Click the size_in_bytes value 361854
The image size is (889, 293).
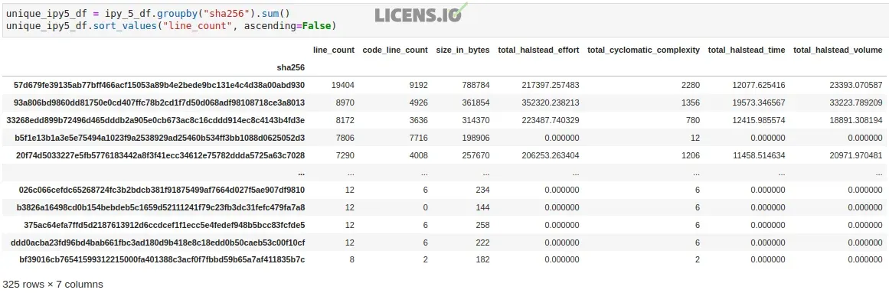475,103
